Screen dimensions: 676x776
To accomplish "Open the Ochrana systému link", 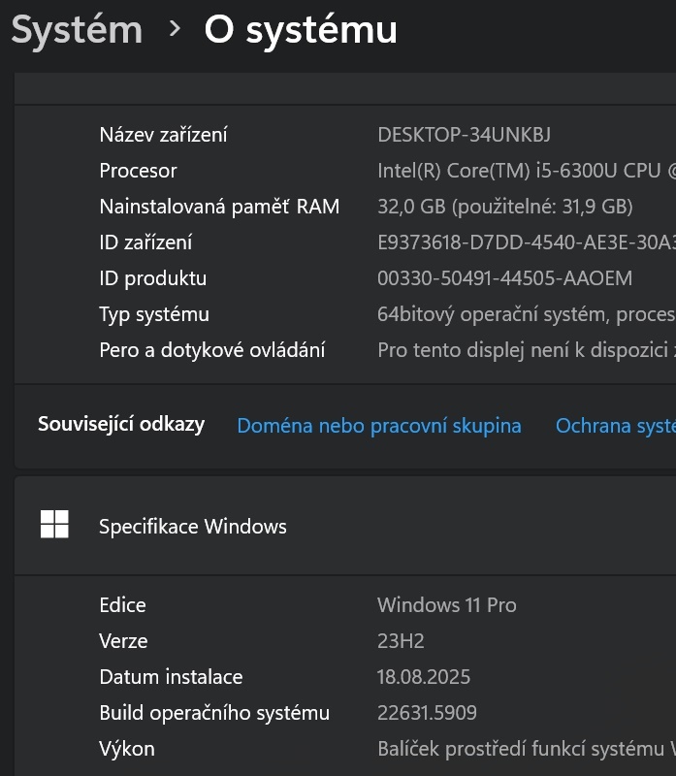I will coord(614,425).
